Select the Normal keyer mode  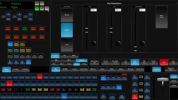click(67, 15)
